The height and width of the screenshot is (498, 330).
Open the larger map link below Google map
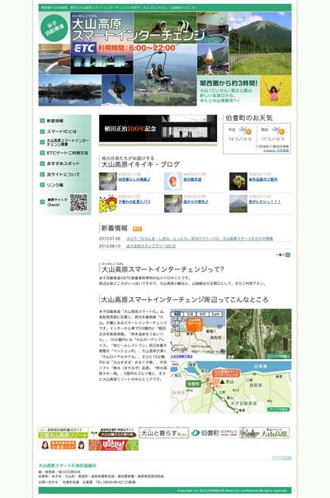click(x=181, y=357)
